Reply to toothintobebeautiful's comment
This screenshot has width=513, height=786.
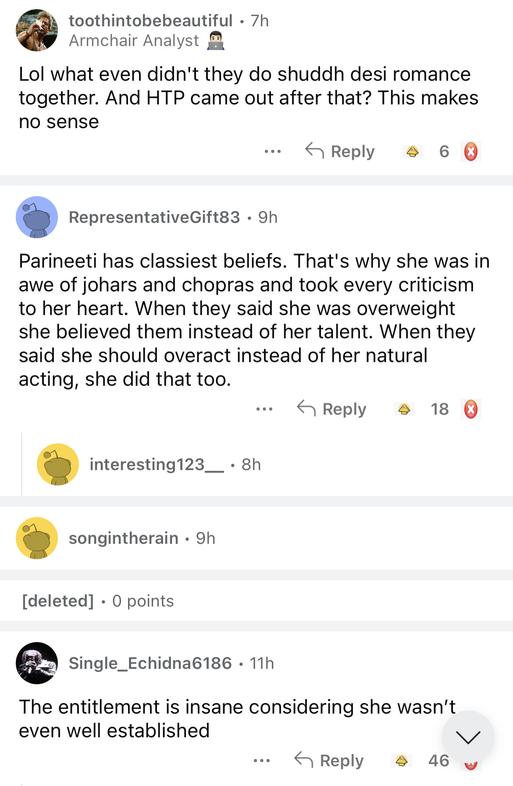point(340,152)
